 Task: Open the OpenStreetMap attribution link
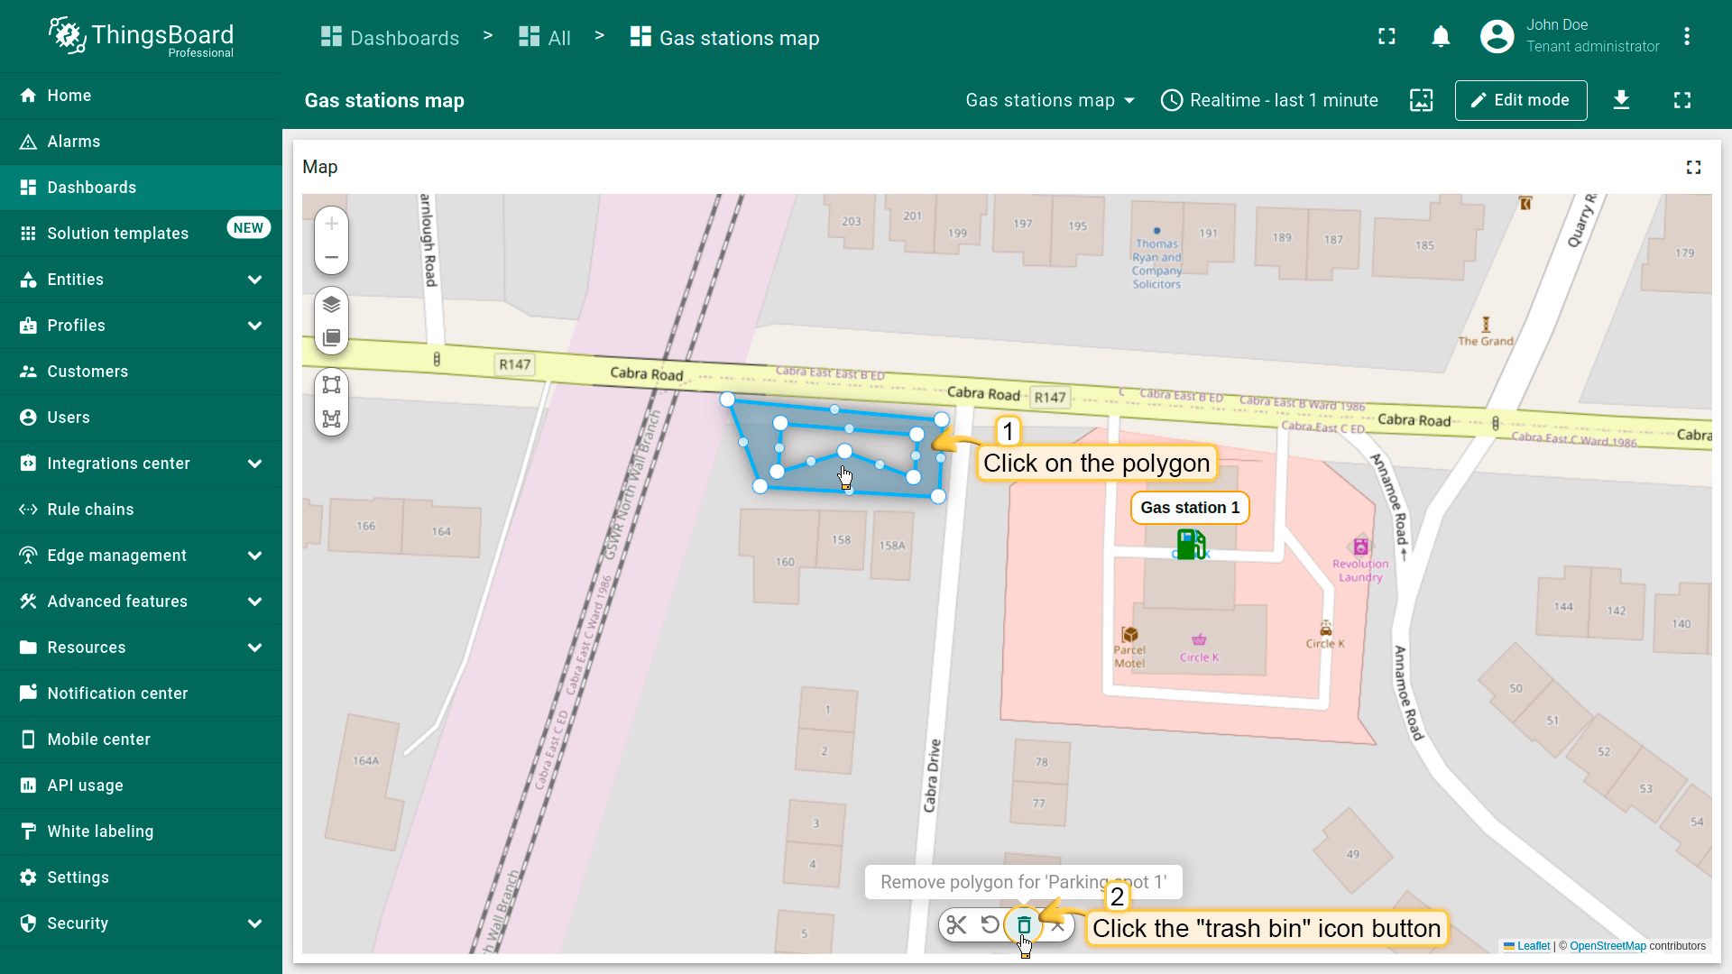[1608, 946]
